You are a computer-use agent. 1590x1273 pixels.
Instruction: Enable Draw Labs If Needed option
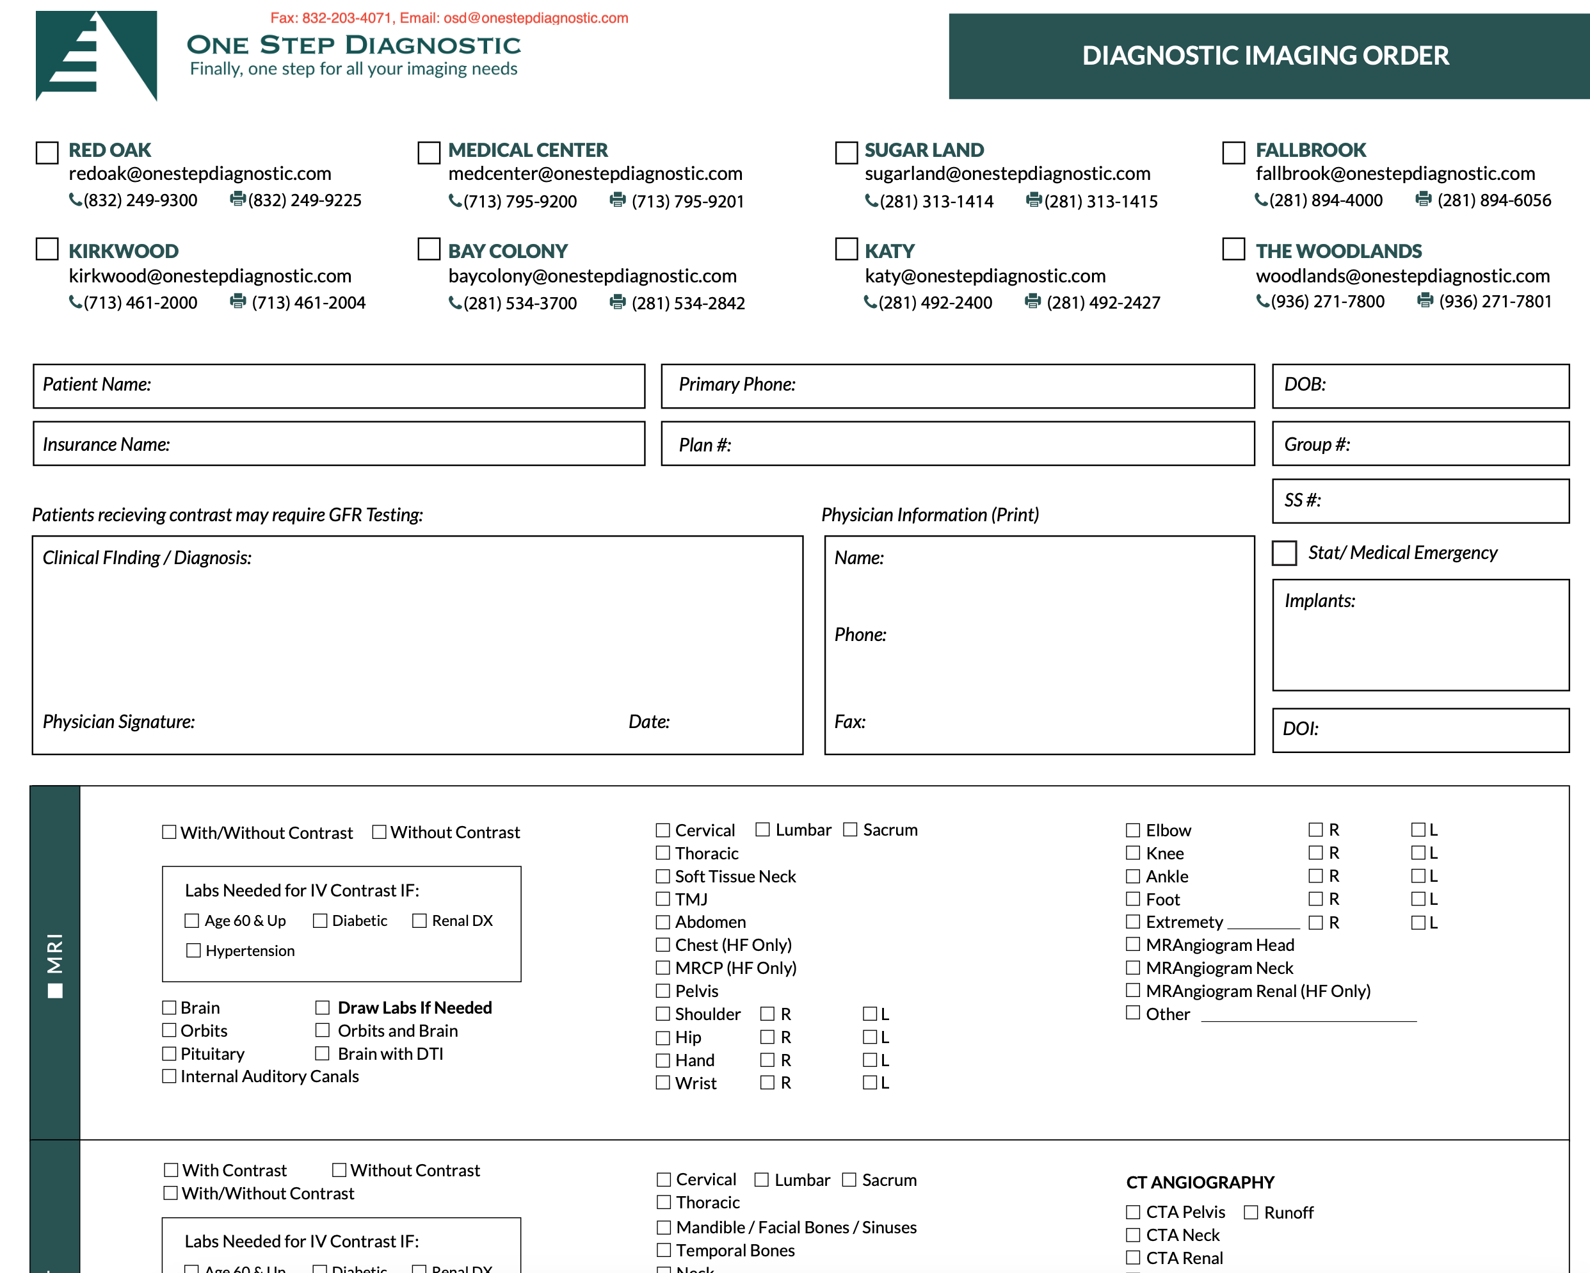pyautogui.click(x=322, y=1007)
